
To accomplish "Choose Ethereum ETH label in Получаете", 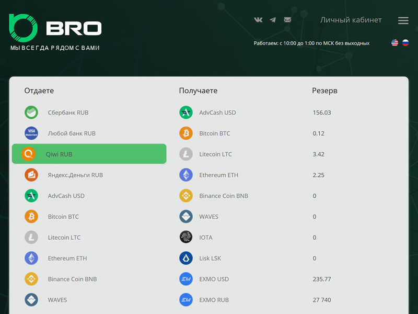I will point(219,175).
